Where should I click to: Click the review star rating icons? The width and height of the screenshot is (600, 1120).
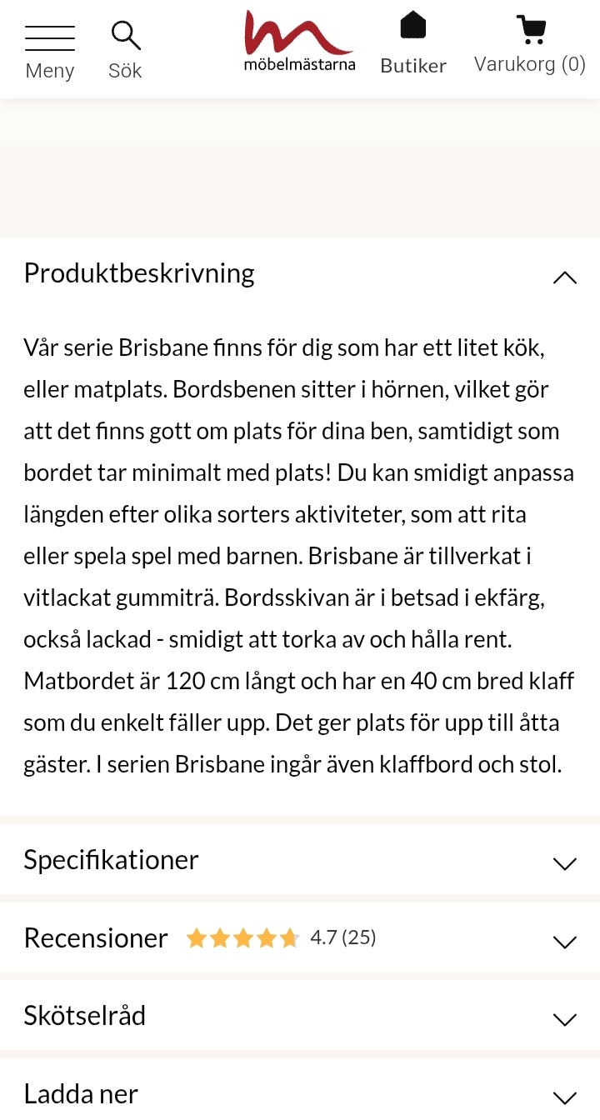pyautogui.click(x=242, y=938)
